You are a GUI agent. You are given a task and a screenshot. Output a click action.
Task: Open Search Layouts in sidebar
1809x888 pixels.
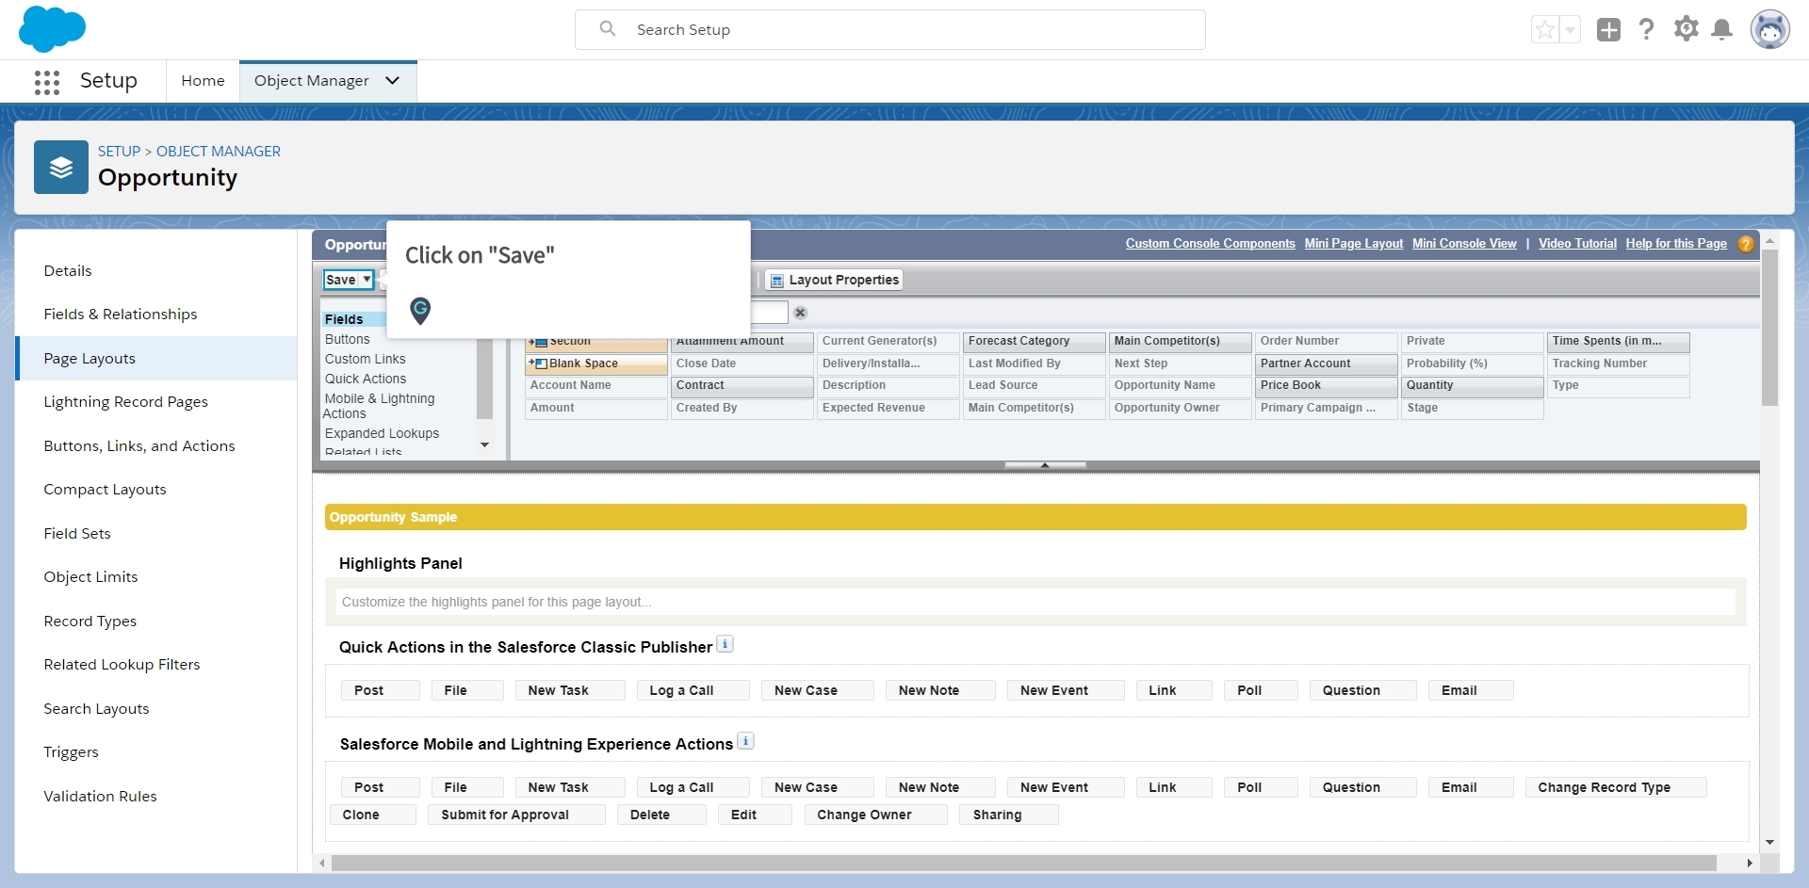(96, 709)
